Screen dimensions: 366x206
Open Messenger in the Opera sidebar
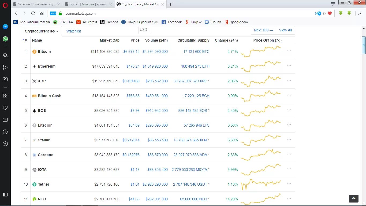coord(5,27)
